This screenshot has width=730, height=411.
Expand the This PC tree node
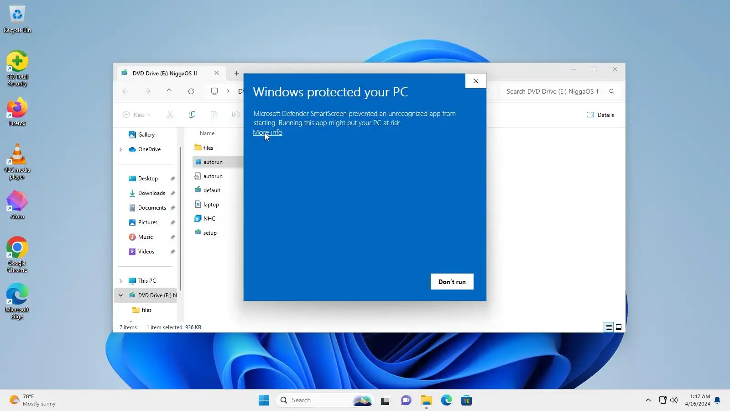(121, 281)
